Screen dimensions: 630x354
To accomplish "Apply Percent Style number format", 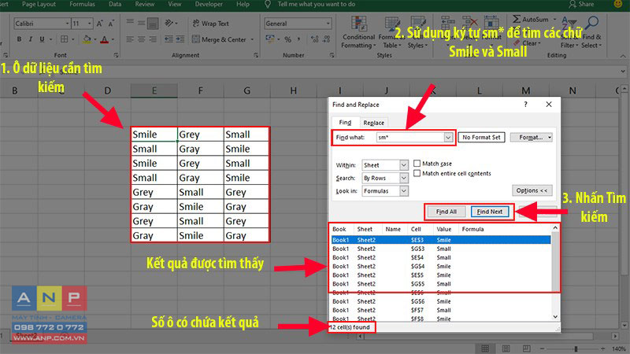I will pos(287,39).
